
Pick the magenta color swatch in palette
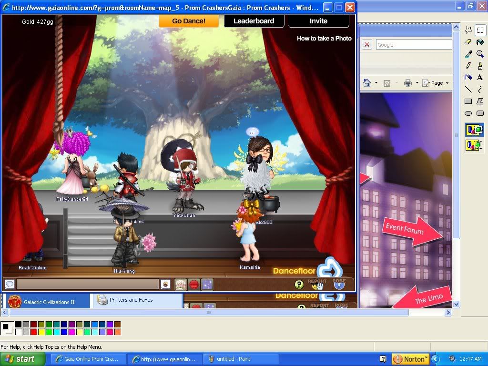click(x=71, y=332)
